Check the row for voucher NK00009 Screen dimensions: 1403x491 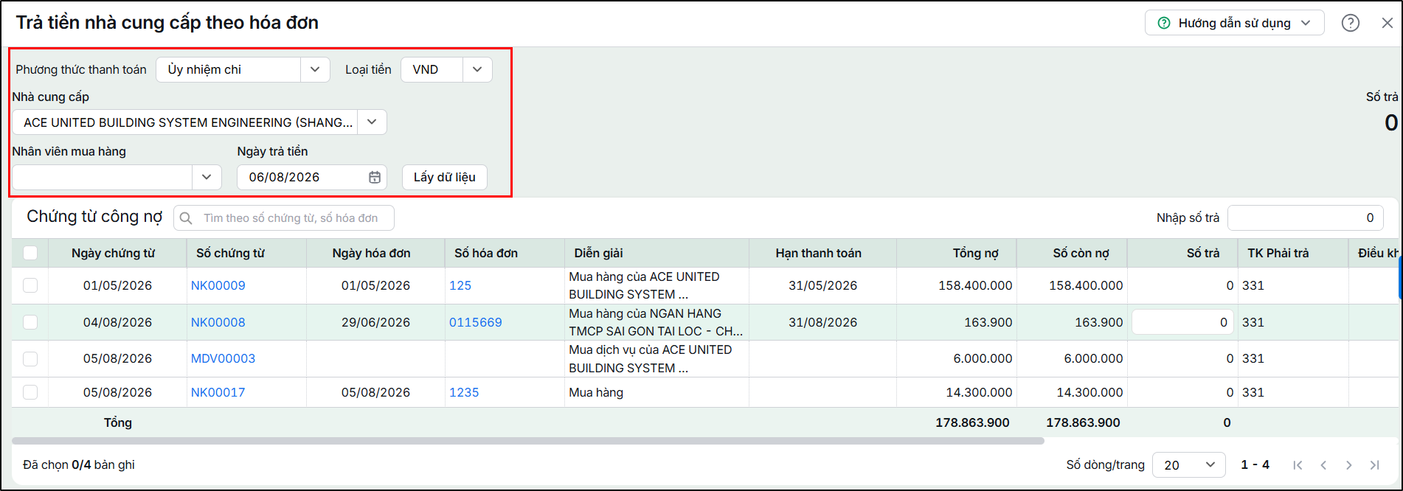(30, 285)
